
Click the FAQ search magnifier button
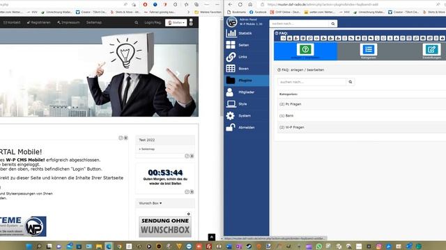point(351,82)
